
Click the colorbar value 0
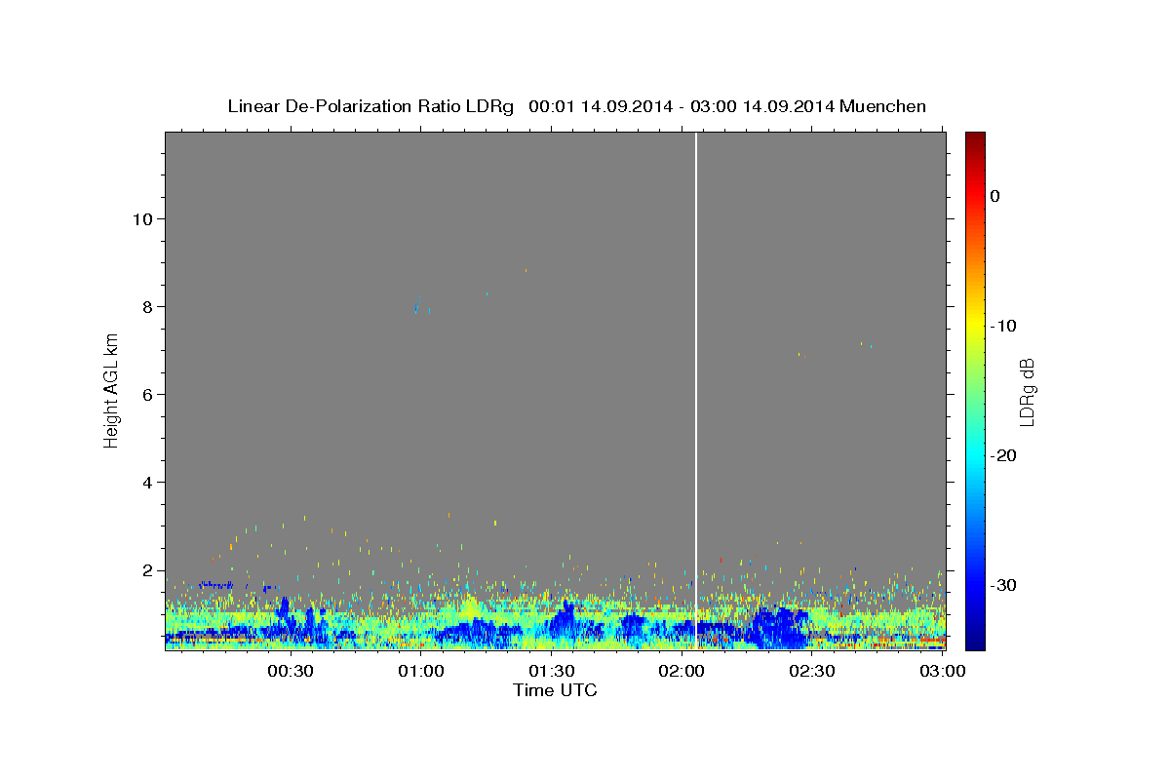point(995,196)
